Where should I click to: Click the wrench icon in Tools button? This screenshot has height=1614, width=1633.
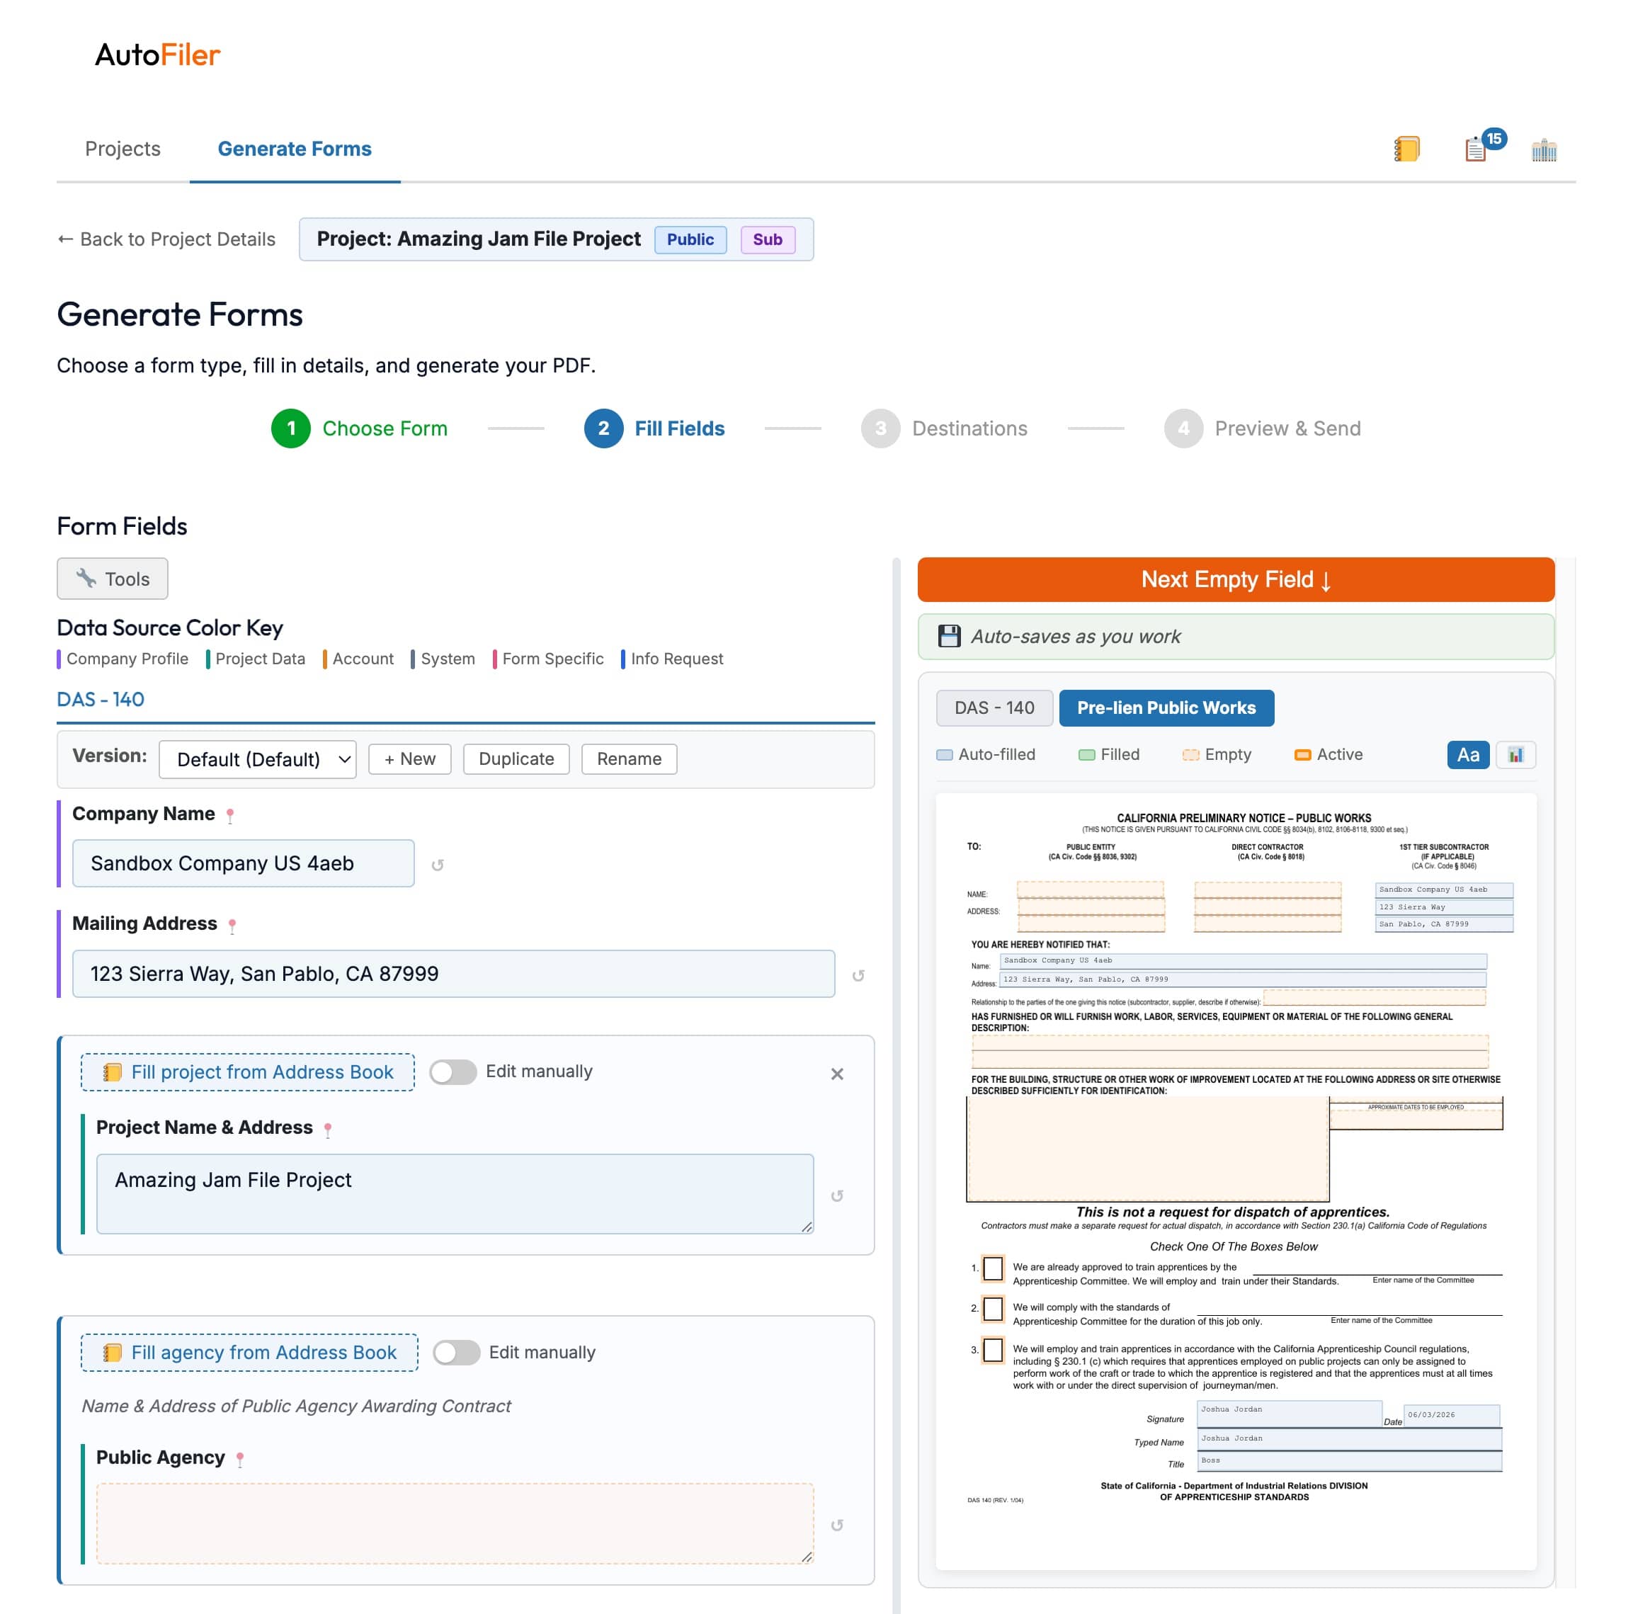(x=86, y=579)
